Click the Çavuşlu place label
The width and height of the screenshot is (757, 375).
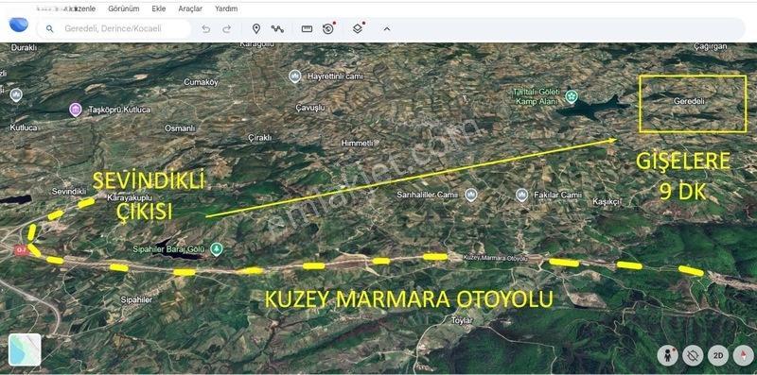[310, 108]
